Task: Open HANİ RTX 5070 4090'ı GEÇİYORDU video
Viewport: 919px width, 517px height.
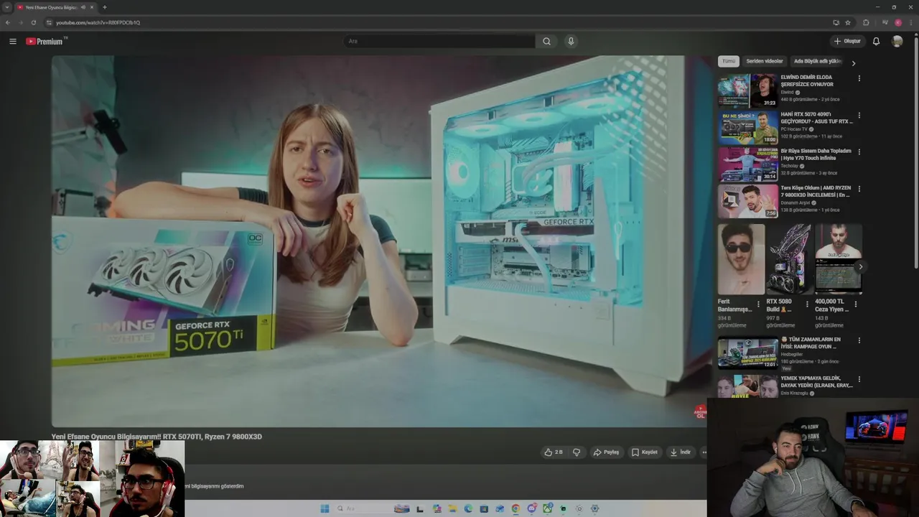Action: (816, 118)
